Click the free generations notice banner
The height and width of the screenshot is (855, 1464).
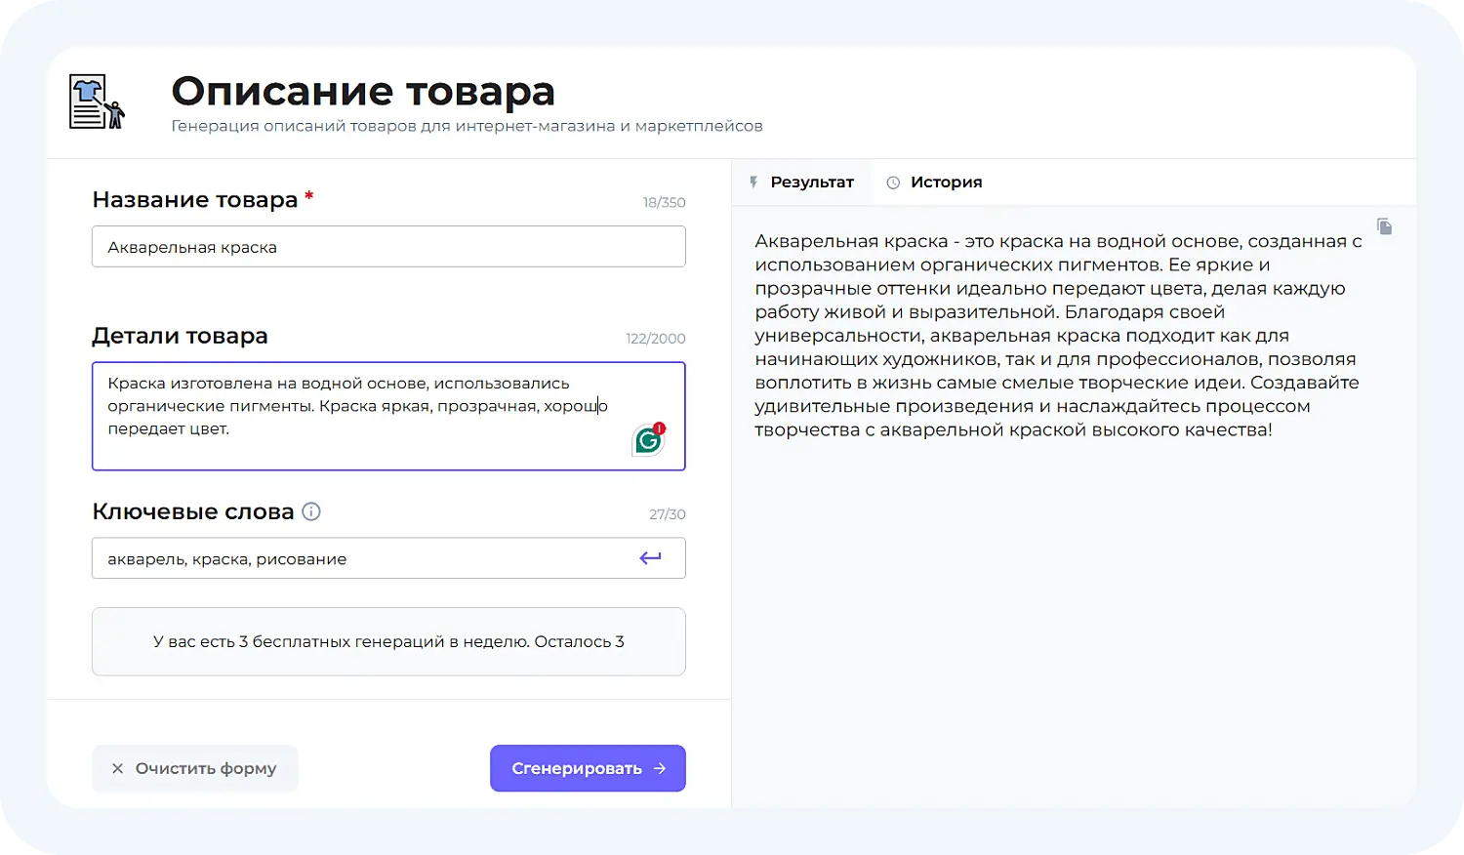388,641
